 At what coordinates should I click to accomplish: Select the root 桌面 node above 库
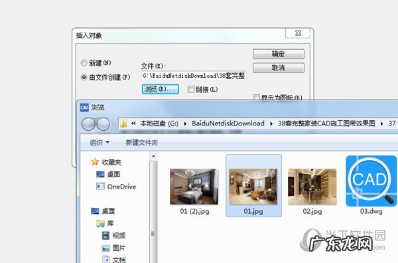tap(103, 211)
